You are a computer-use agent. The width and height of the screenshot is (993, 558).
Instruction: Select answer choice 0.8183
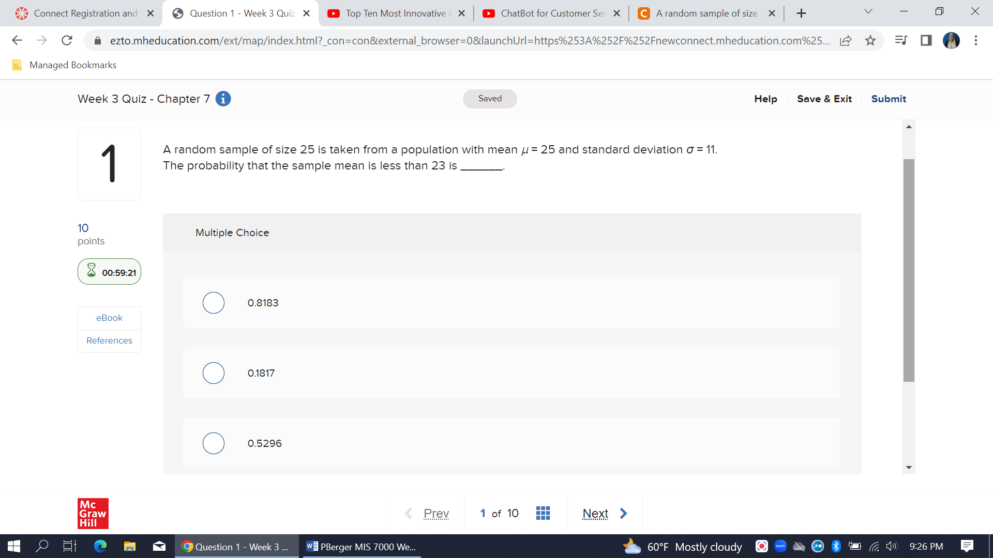click(x=214, y=303)
